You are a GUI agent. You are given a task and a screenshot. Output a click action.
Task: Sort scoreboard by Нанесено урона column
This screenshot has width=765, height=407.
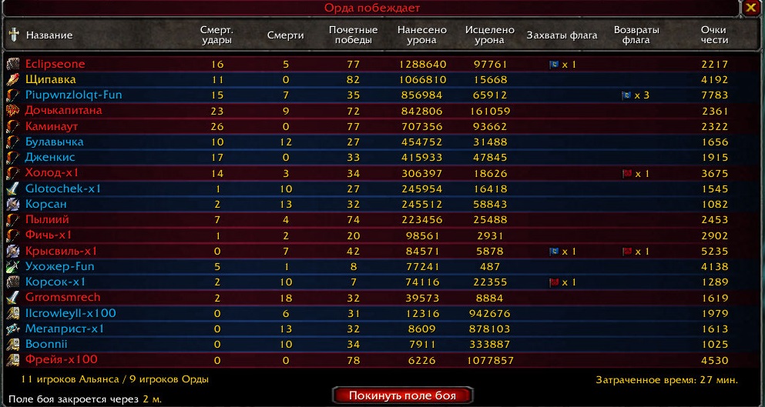tap(421, 35)
